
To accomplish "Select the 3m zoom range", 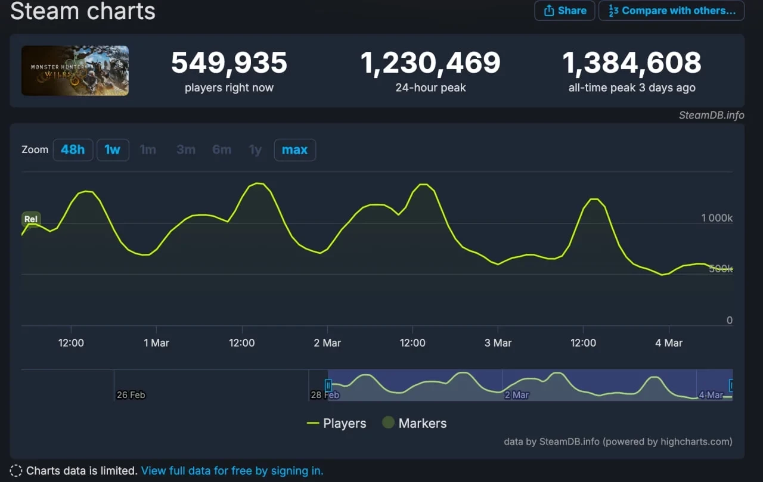I will tap(185, 150).
